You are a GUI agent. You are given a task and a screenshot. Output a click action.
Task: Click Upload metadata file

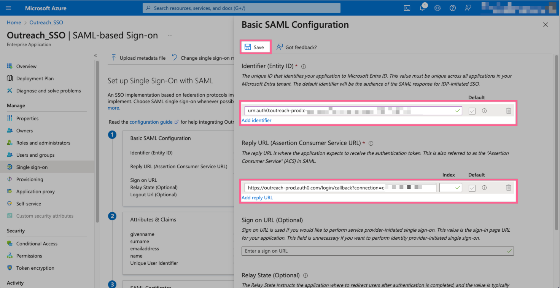tap(138, 58)
